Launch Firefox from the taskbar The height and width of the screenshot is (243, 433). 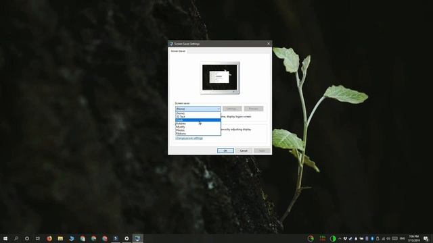49,238
